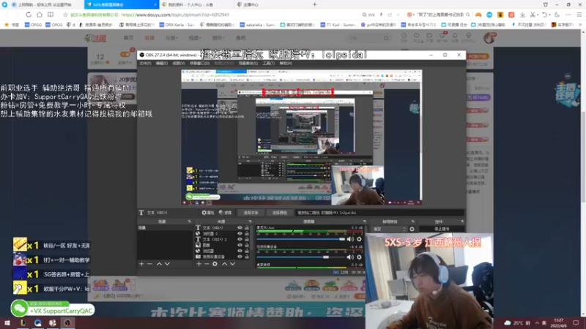The width and height of the screenshot is (586, 329).
Task: Open the reading mode book icon in the browser
Action: pyautogui.click(x=51, y=15)
